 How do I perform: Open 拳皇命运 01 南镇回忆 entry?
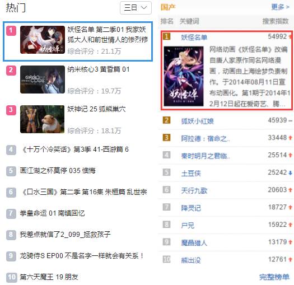52,213
